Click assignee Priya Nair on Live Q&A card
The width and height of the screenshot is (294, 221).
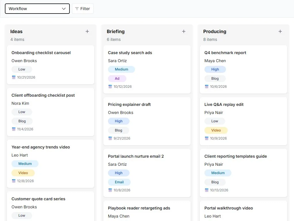pos(214,113)
